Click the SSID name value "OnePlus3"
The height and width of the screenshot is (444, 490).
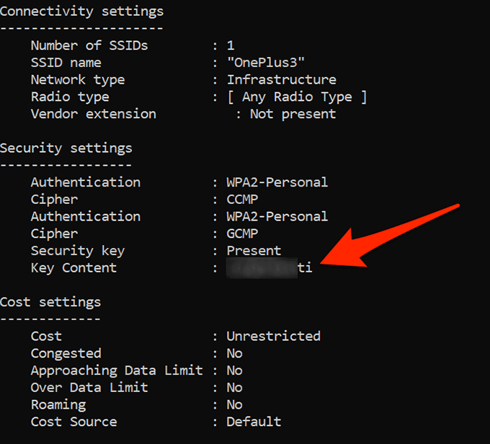coord(266,63)
